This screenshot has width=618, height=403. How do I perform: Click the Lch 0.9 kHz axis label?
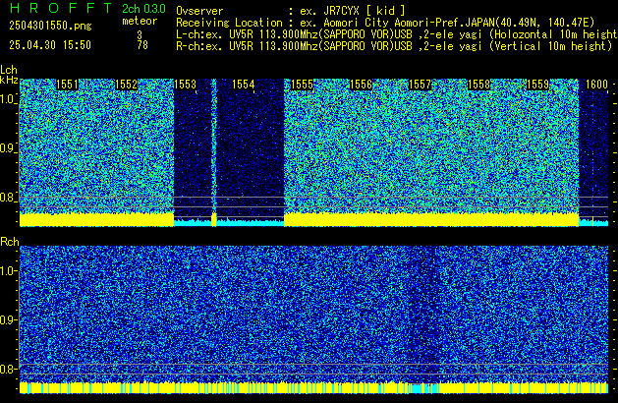pos(8,148)
